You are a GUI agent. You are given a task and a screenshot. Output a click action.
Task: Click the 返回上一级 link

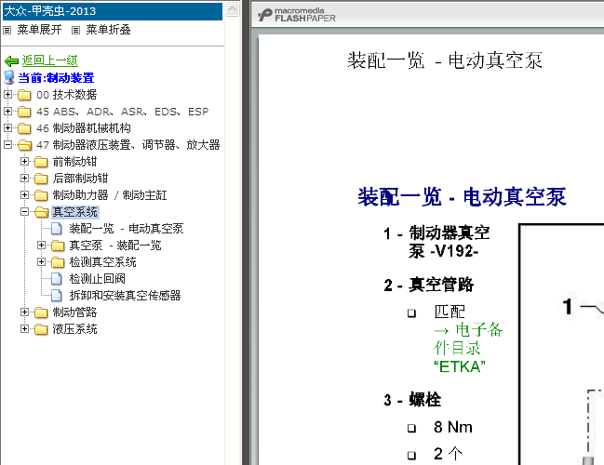tap(49, 60)
